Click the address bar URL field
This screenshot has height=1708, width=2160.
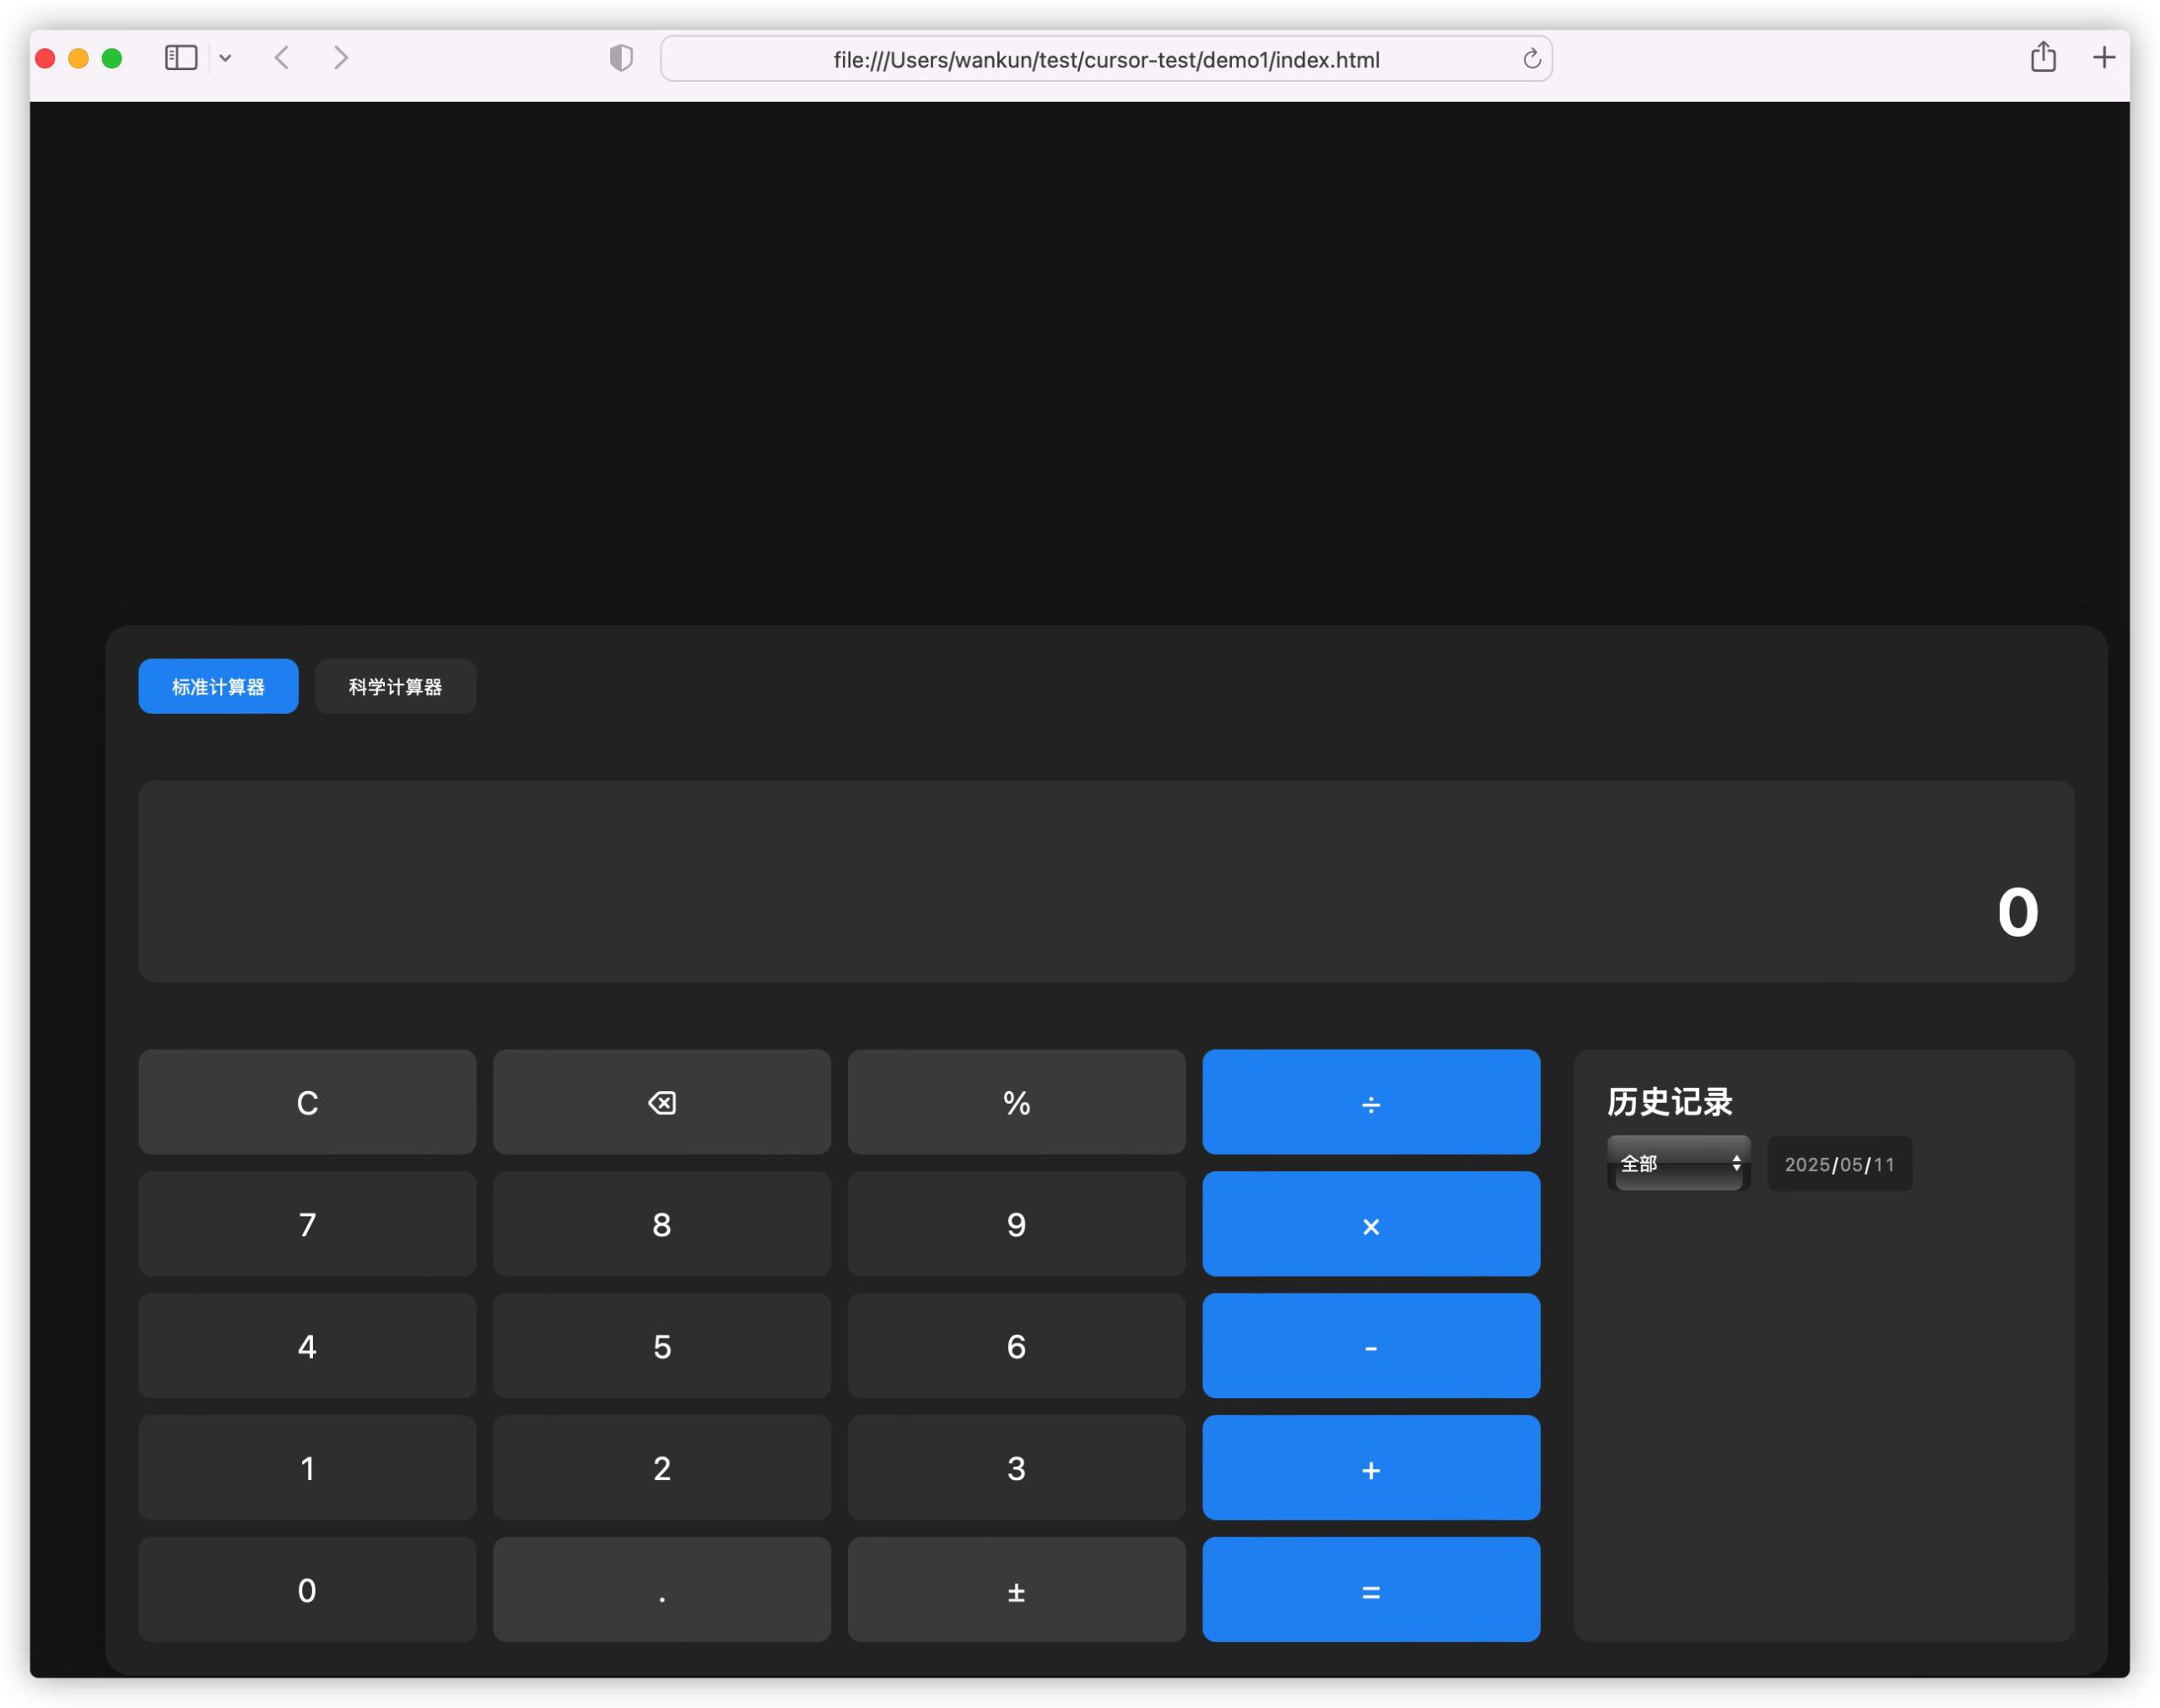pos(1105,59)
